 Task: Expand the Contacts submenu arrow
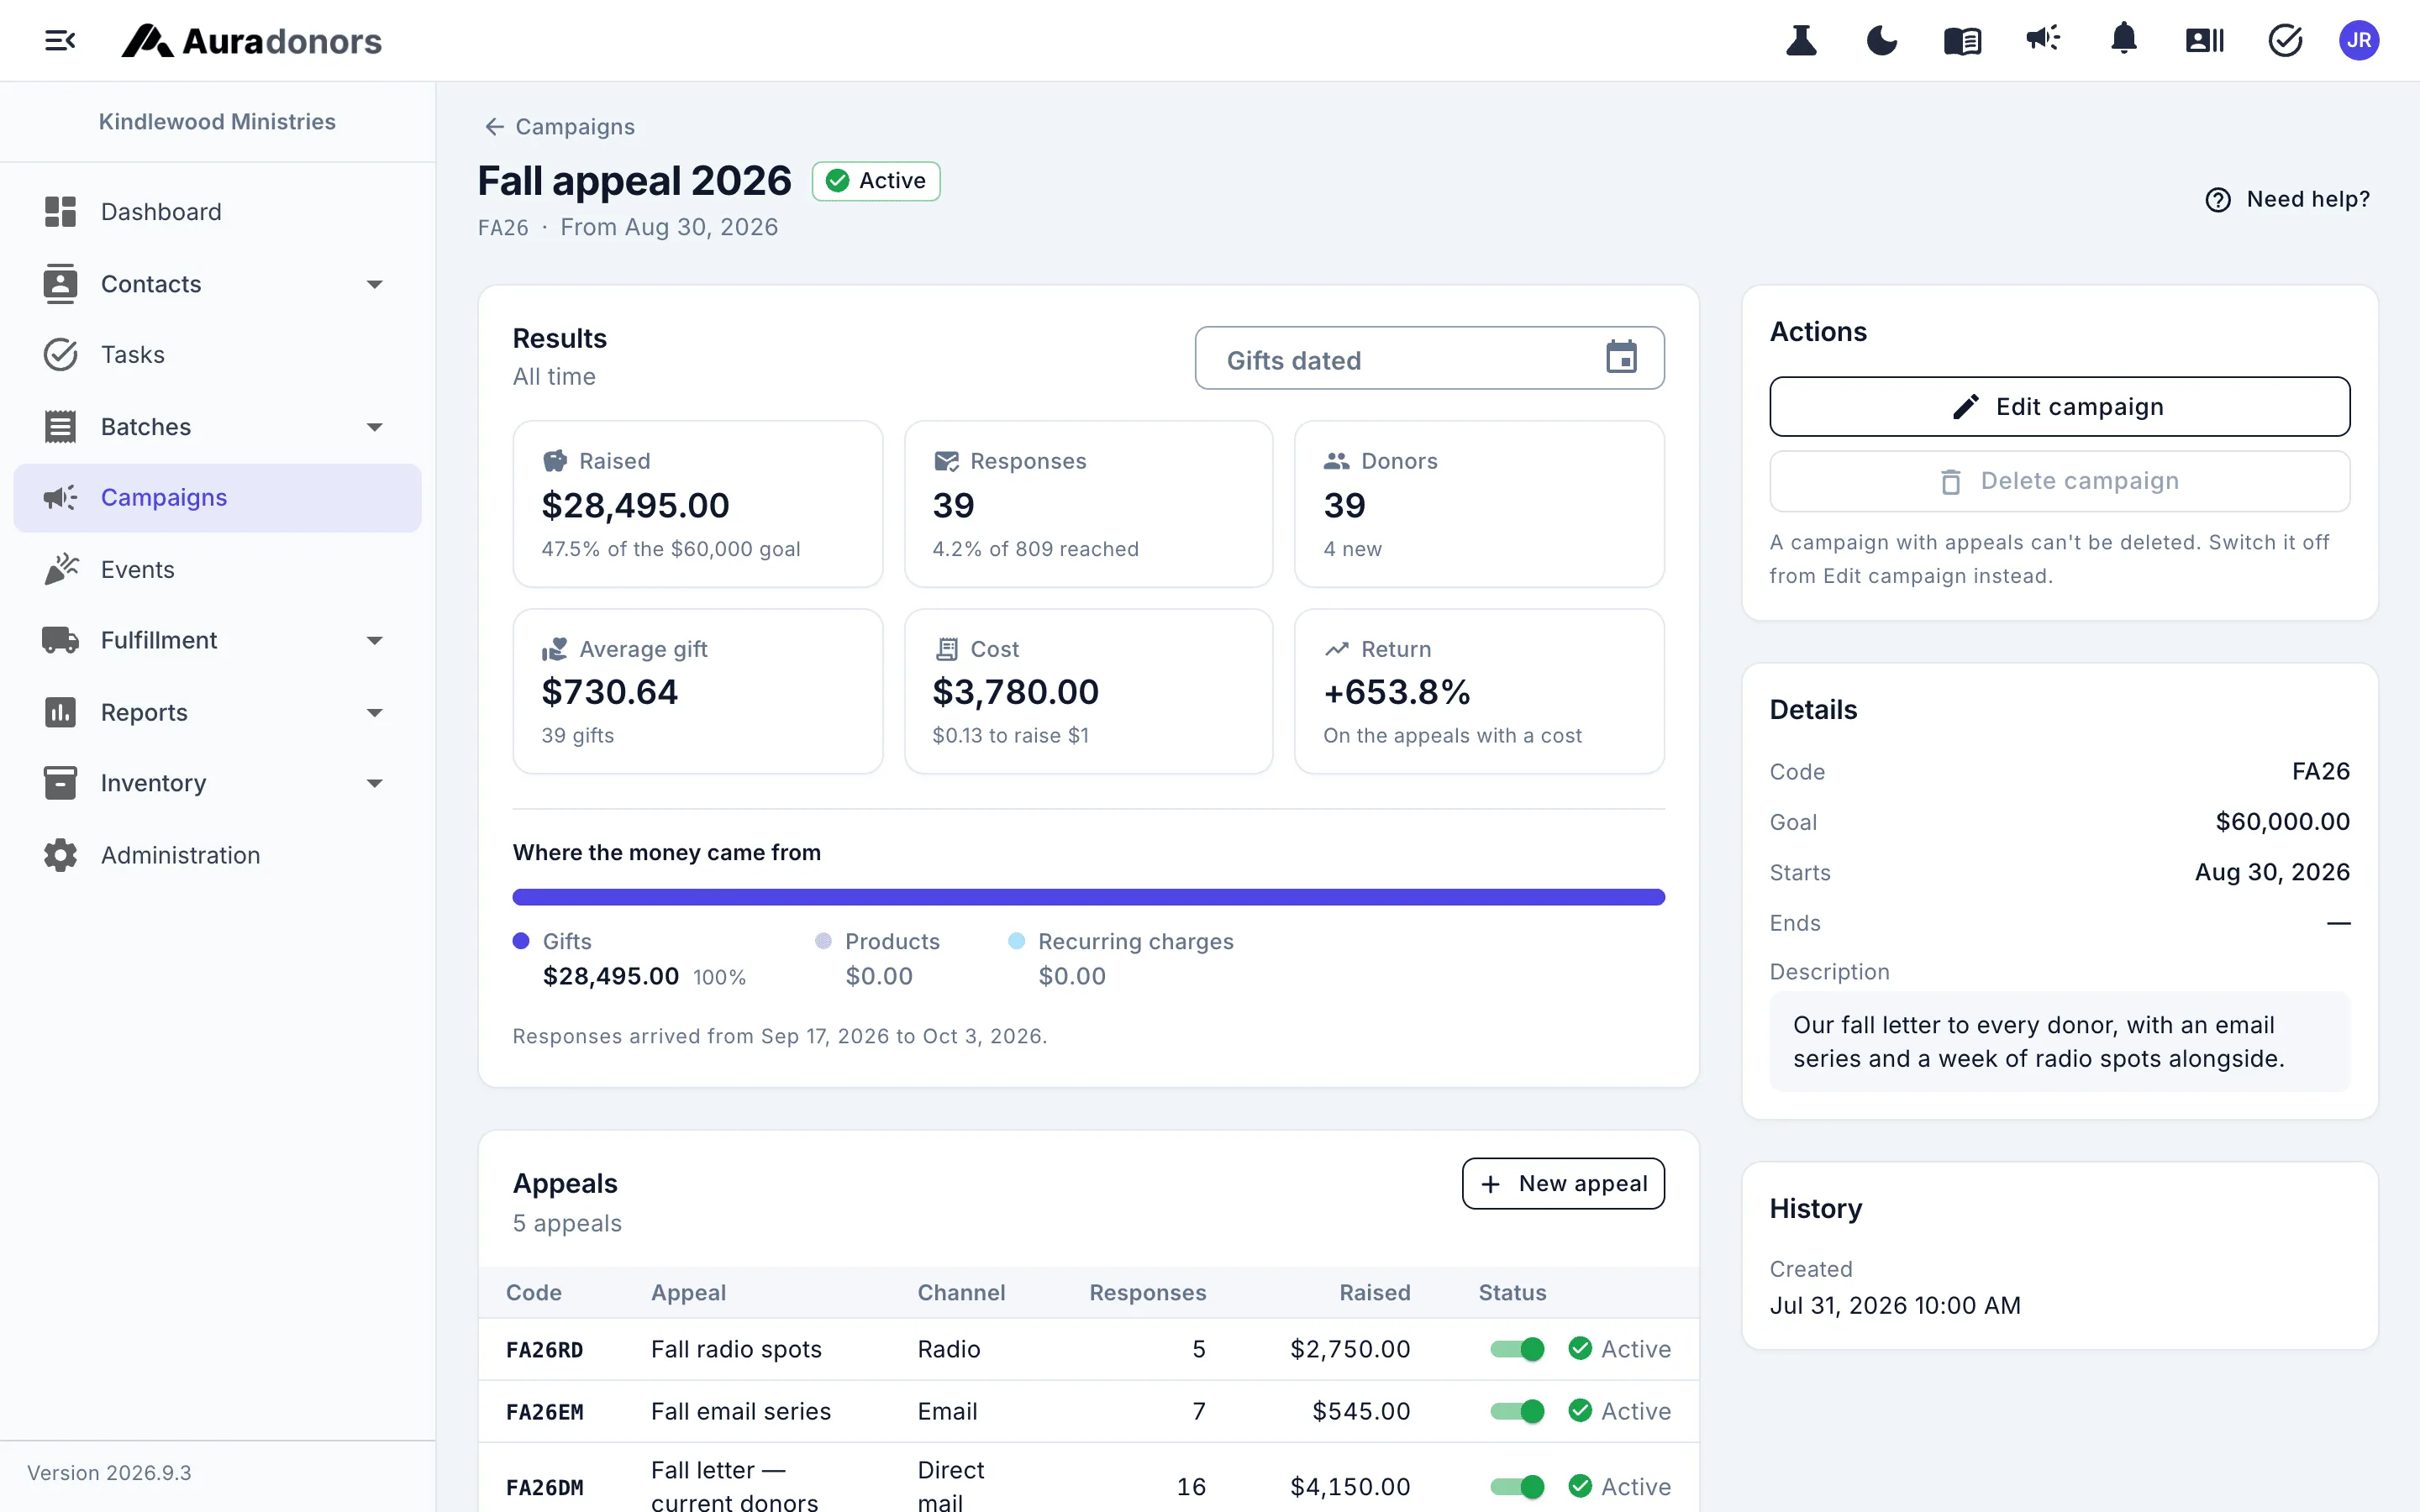coord(375,285)
